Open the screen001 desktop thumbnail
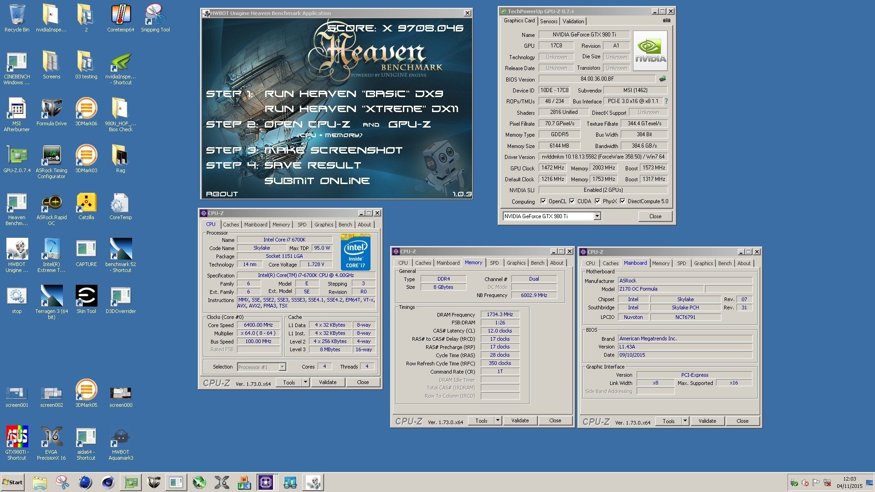The width and height of the screenshot is (875, 492). pos(17,397)
